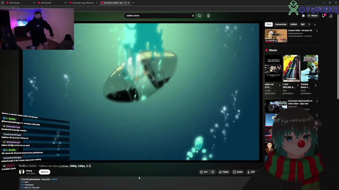This screenshot has height=190, width=339.
Task: Subscribe using the Abone ol button
Action: 44,172
